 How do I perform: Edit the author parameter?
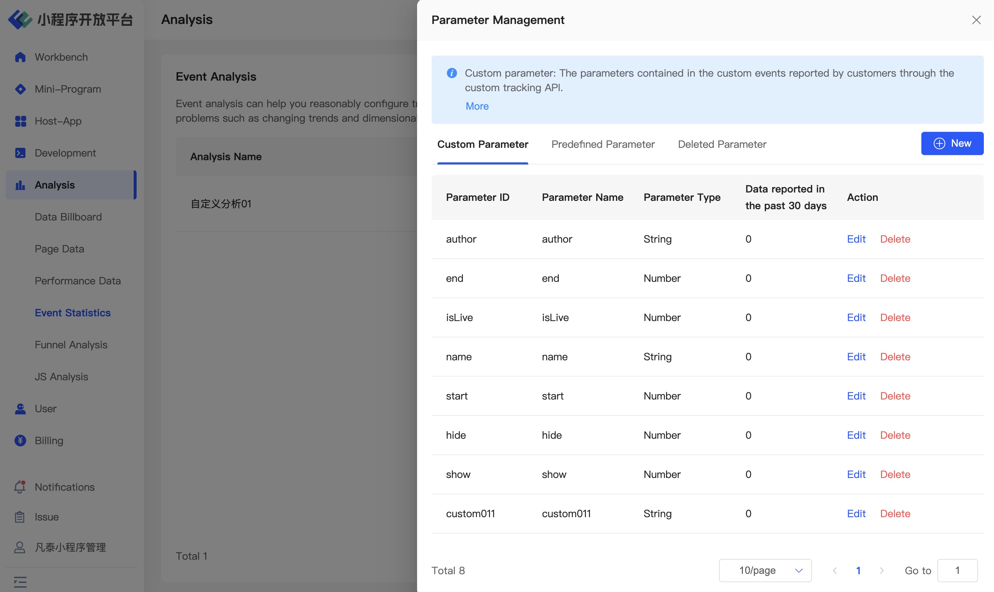[x=856, y=239]
